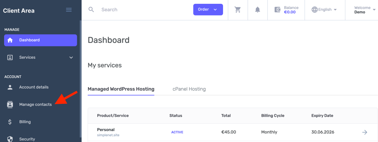Expand the Services submenu chevron
Viewport: 378px width, 142px height.
(71, 57)
